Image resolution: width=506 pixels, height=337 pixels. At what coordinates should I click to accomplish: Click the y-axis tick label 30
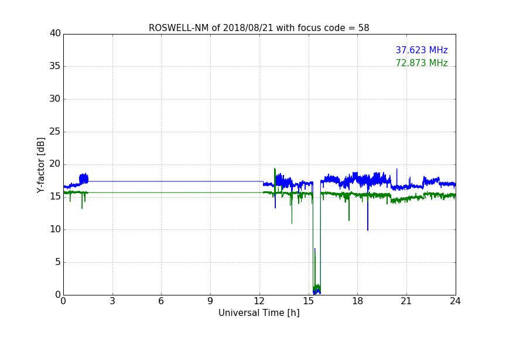[55, 99]
